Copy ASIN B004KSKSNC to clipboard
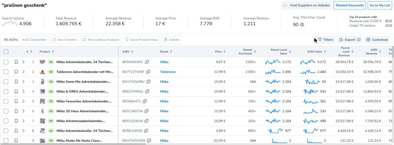The image size is (394, 145). tap(147, 62)
